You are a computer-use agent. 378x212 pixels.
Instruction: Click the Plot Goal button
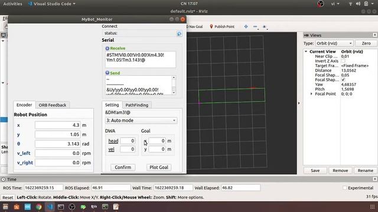coord(159,167)
